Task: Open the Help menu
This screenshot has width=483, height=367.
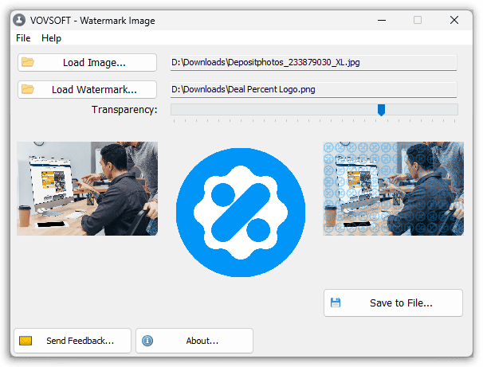Action: pyautogui.click(x=51, y=38)
